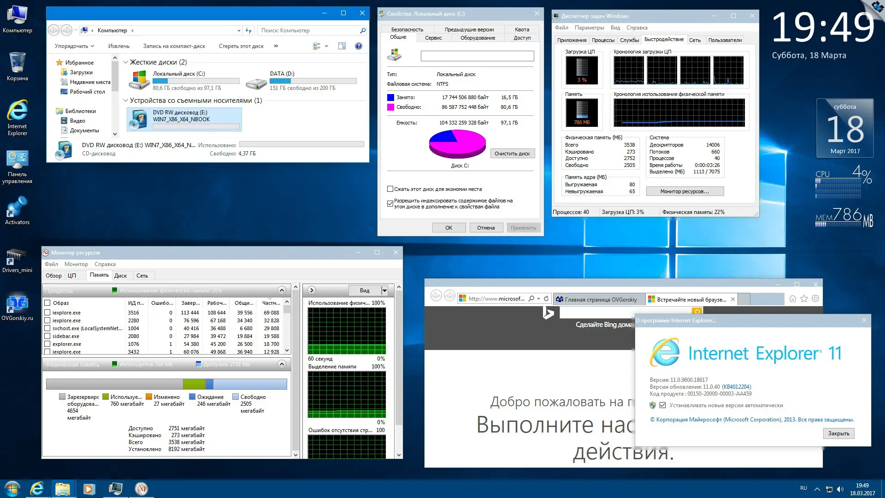The image size is (885, 498).
Task: Click Explorer help question mark icon
Action: pos(359,46)
